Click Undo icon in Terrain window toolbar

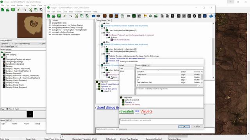pyautogui.click(x=19, y=10)
